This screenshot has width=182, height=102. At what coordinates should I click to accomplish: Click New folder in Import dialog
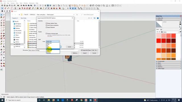point(24,18)
